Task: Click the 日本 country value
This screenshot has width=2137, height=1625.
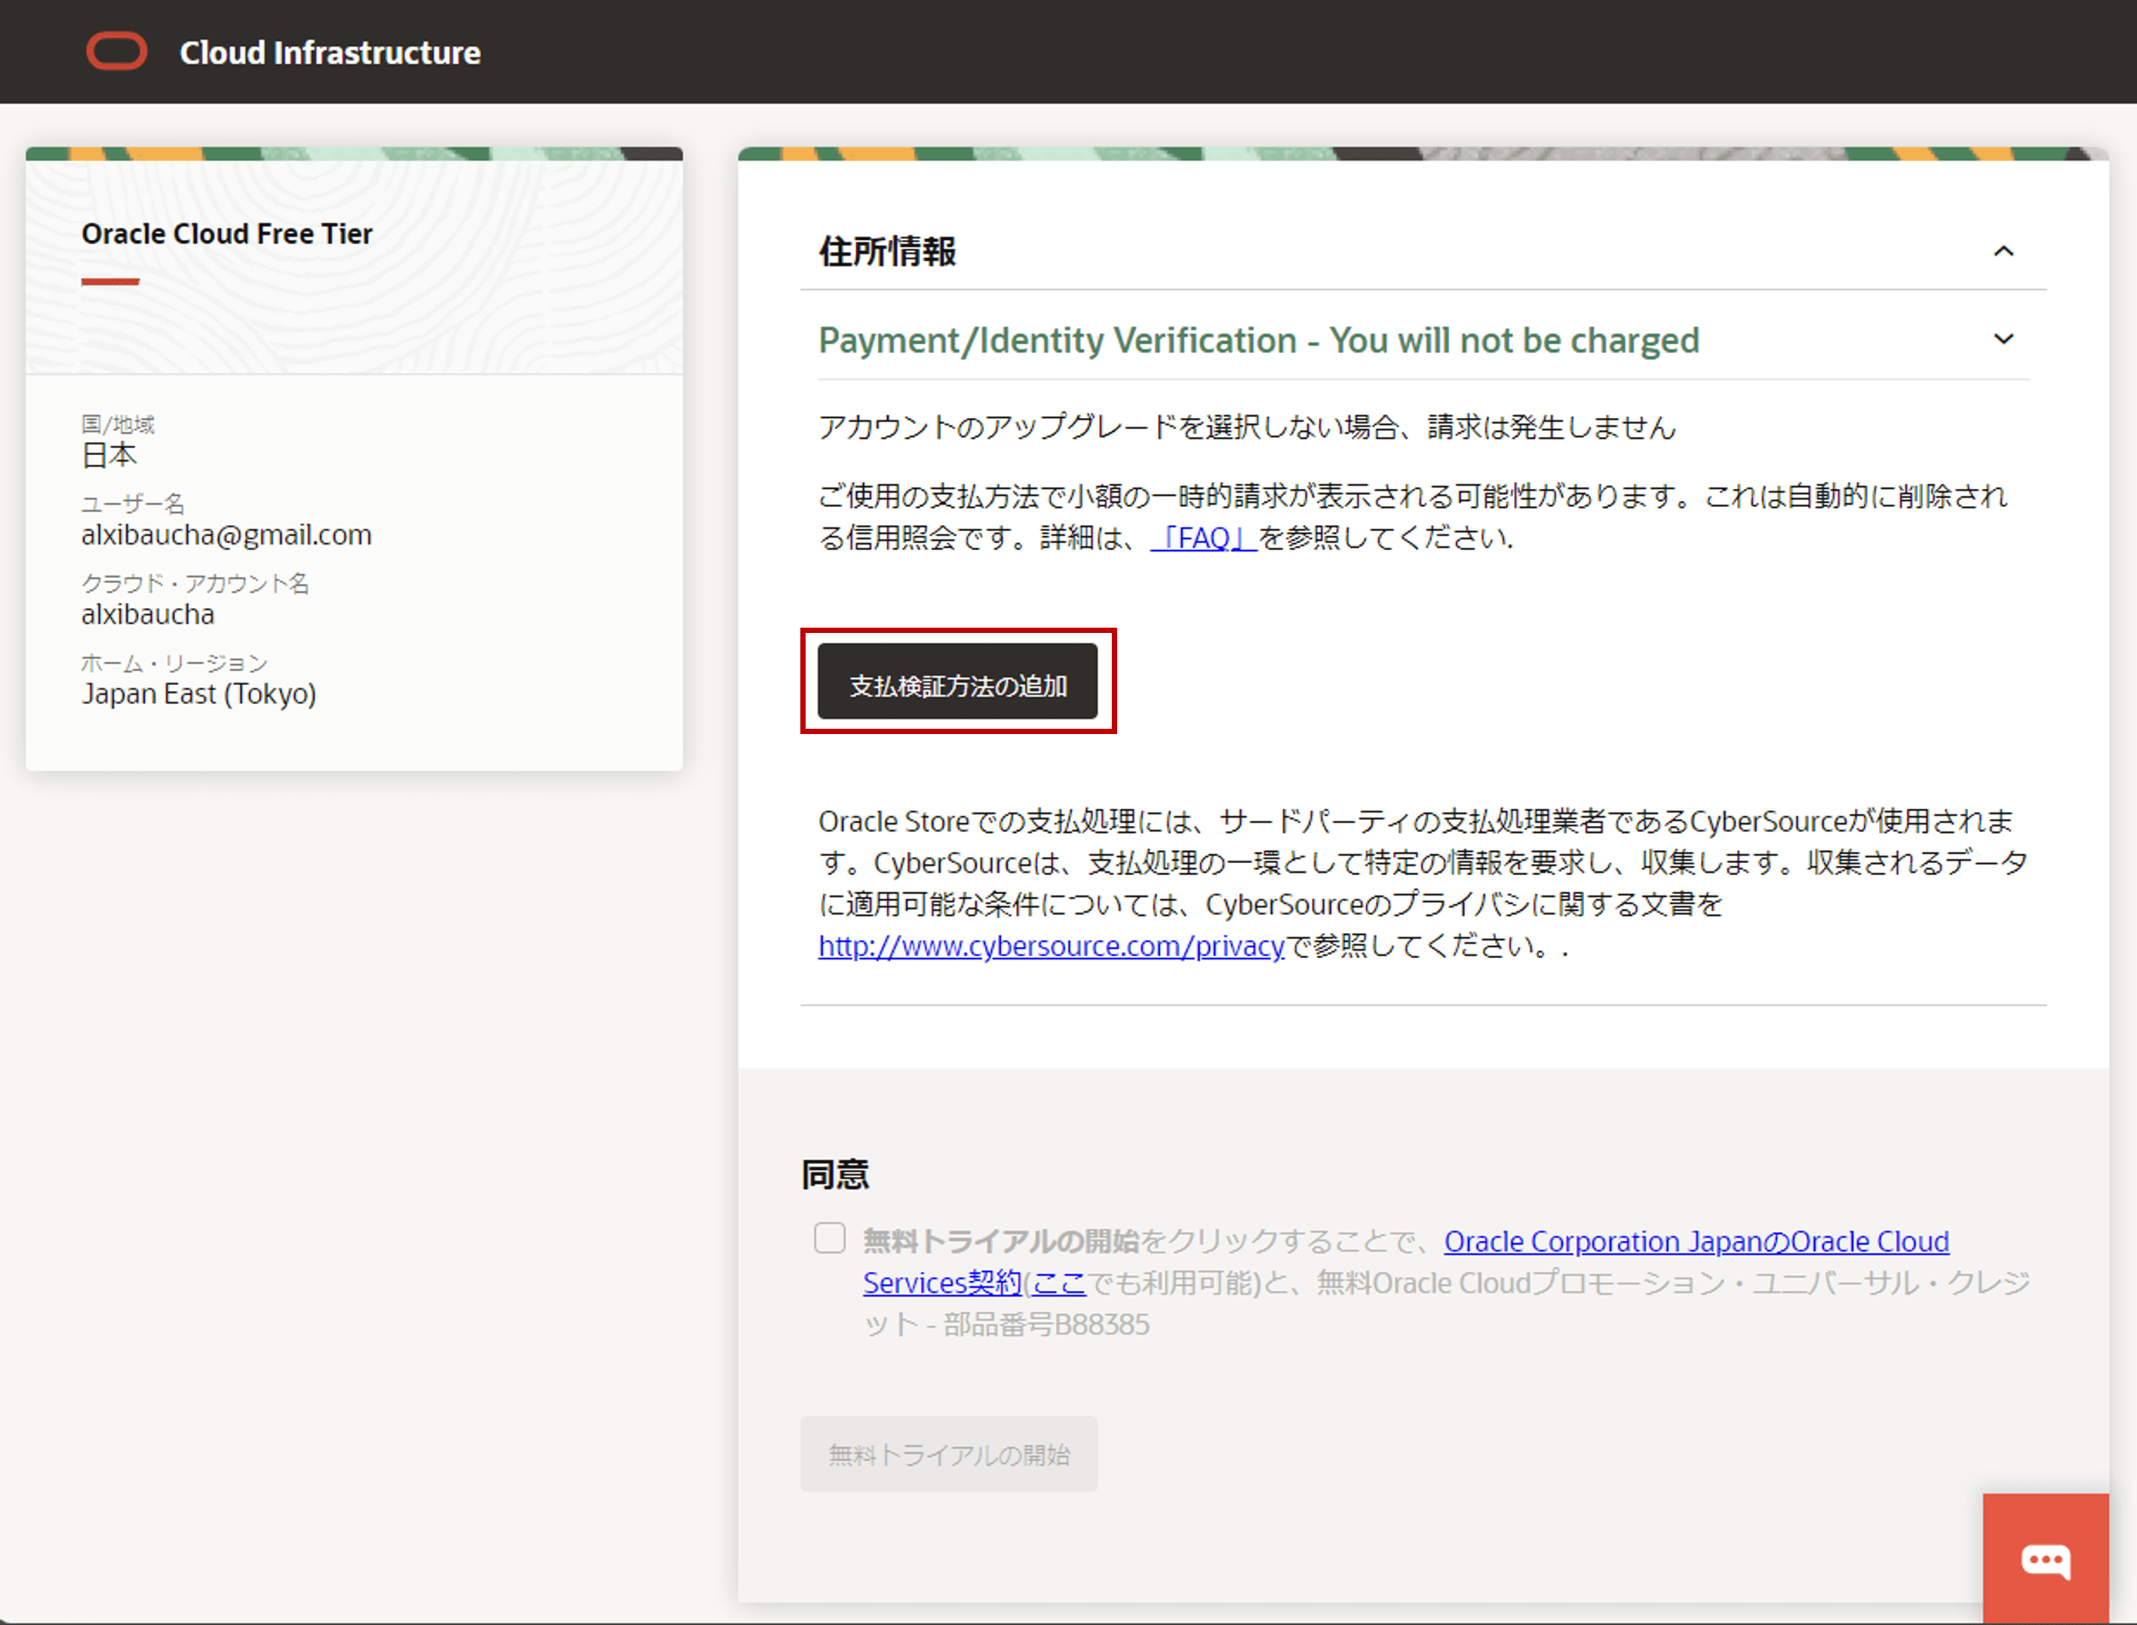Action: tap(109, 455)
